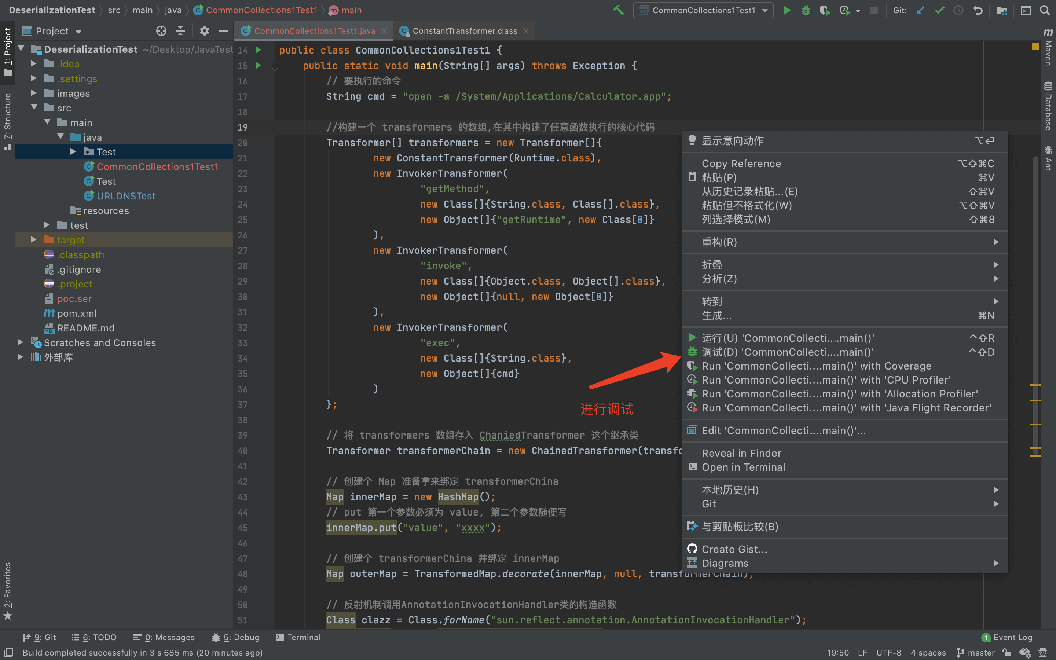Viewport: 1056px width, 660px height.
Task: Toggle fold marker at line 15
Action: [275, 66]
